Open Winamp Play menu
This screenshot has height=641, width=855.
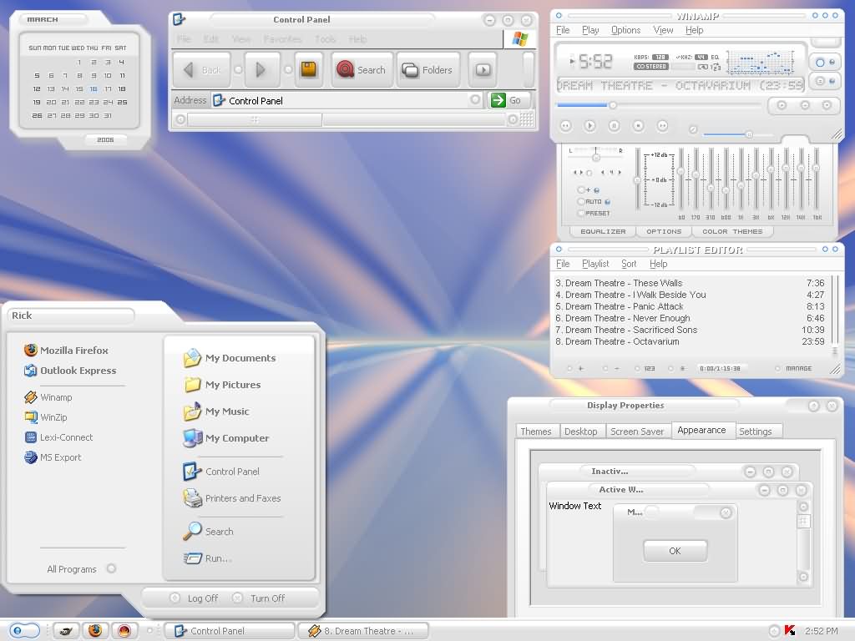pos(590,30)
